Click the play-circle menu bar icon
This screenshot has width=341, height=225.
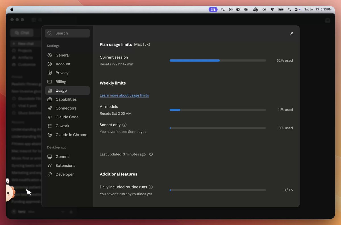(264, 9)
